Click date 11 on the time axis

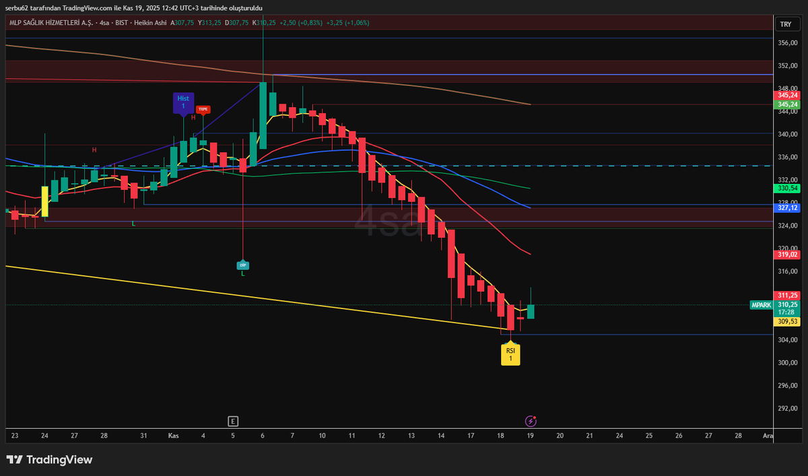coord(352,436)
